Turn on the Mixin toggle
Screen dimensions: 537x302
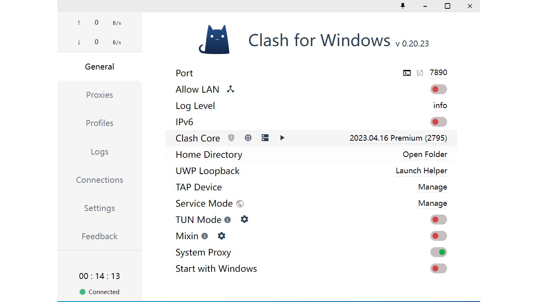tap(438, 236)
